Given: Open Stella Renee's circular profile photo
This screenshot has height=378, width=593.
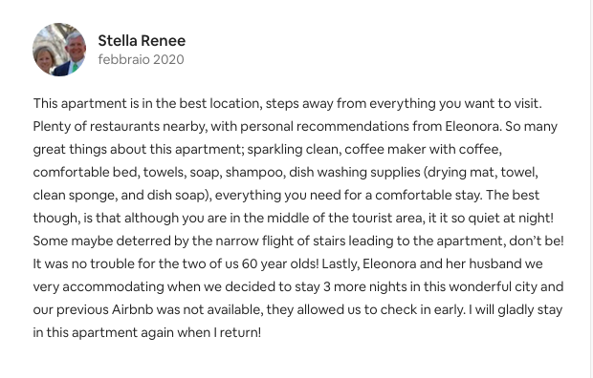Looking at the screenshot, I should [x=59, y=50].
